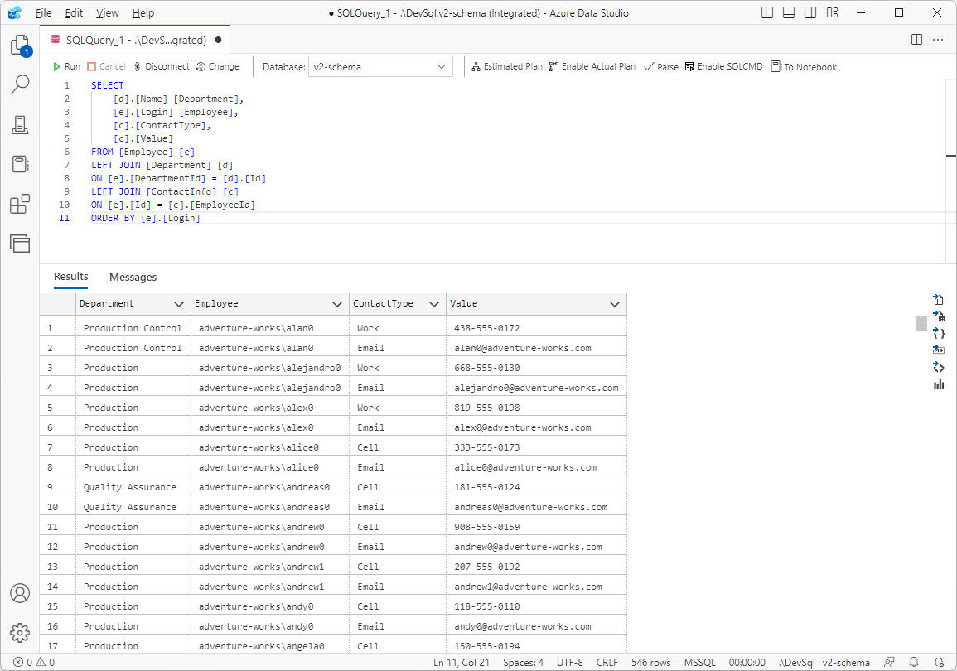Click 546 rows in status bar
The width and height of the screenshot is (957, 671).
click(650, 662)
